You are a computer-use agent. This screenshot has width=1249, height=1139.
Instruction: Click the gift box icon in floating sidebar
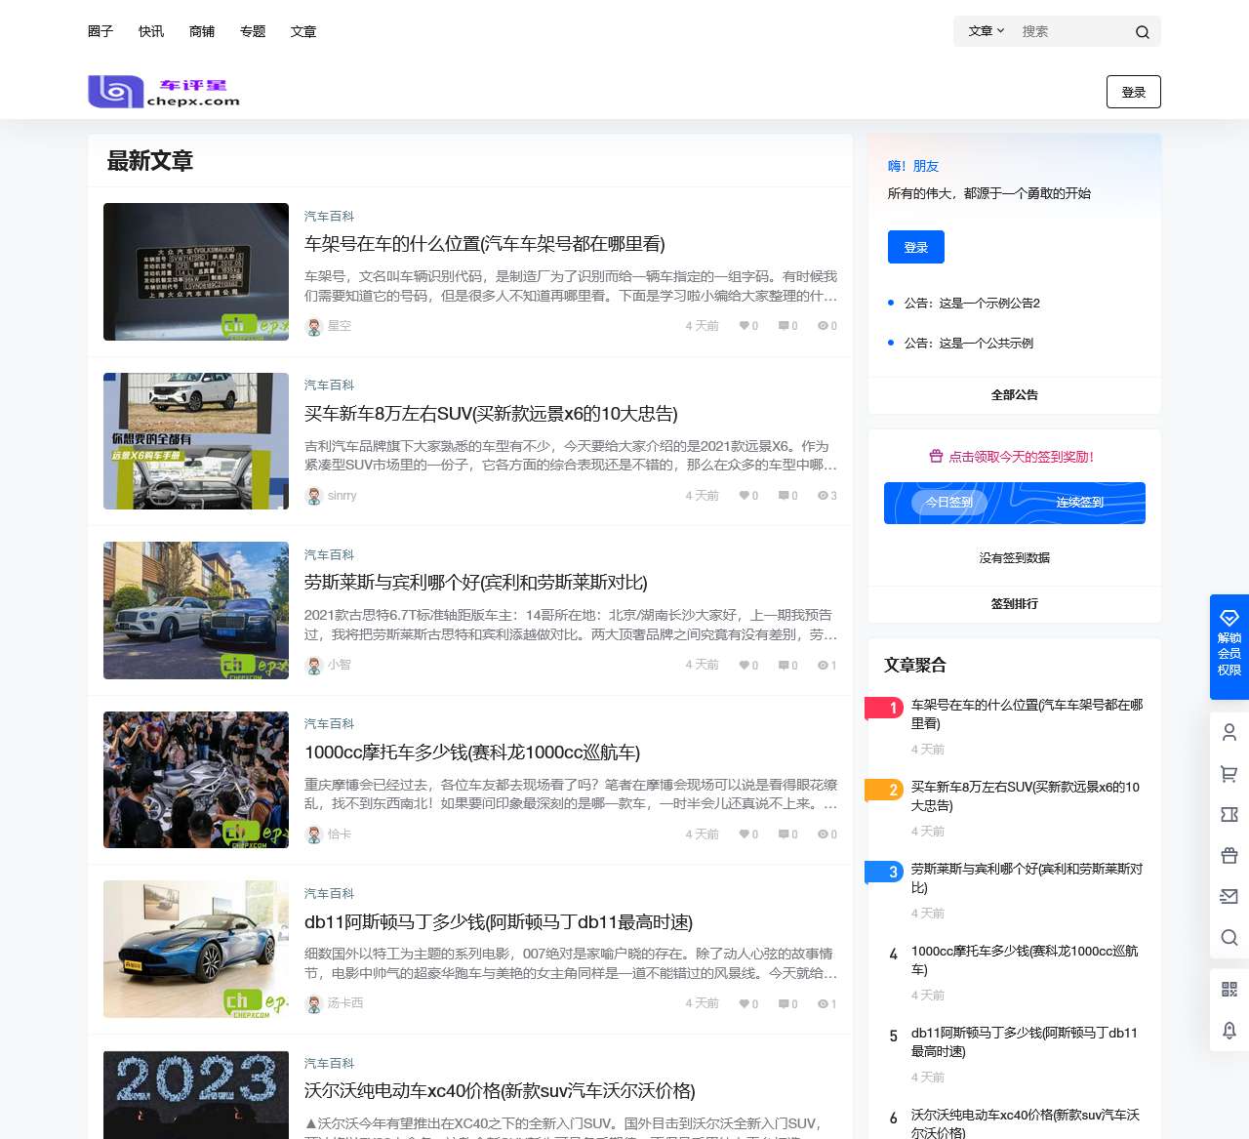(x=1229, y=856)
